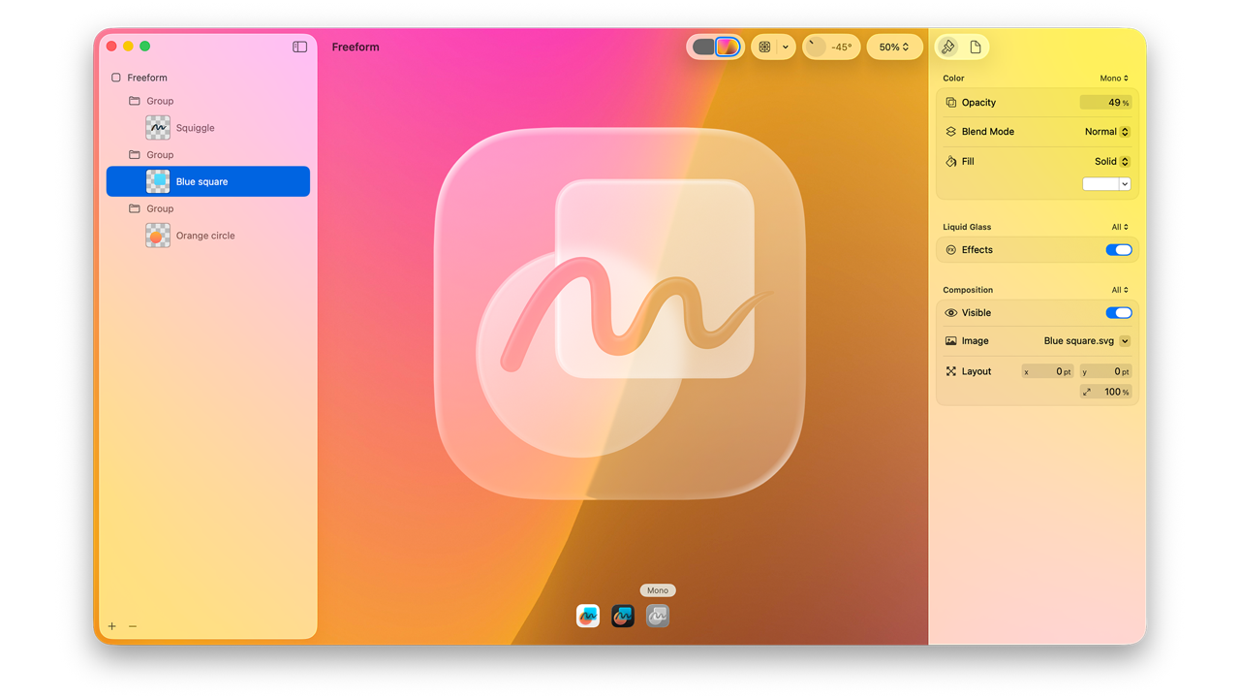Click the Liquid Glass section heading
The width and height of the screenshot is (1240, 698).
click(x=967, y=227)
